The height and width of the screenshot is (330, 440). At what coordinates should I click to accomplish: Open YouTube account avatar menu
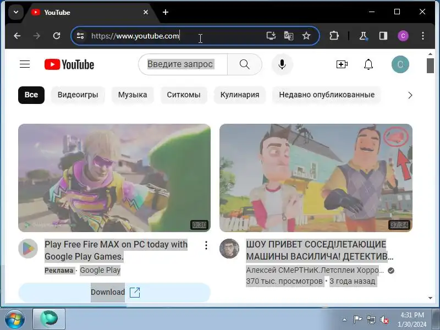click(400, 64)
